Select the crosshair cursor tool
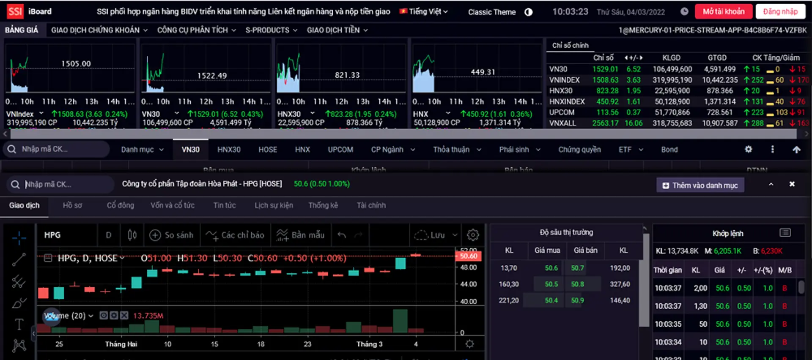The image size is (812, 360). pyautogui.click(x=19, y=238)
